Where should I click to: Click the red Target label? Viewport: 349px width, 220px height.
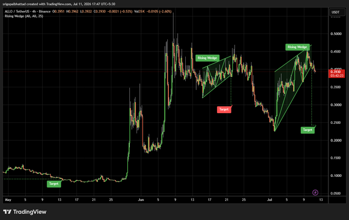tap(224, 109)
